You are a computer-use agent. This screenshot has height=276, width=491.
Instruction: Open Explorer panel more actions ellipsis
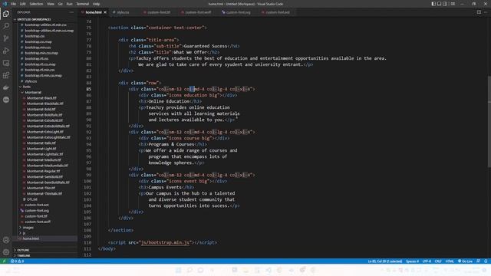click(x=71, y=12)
